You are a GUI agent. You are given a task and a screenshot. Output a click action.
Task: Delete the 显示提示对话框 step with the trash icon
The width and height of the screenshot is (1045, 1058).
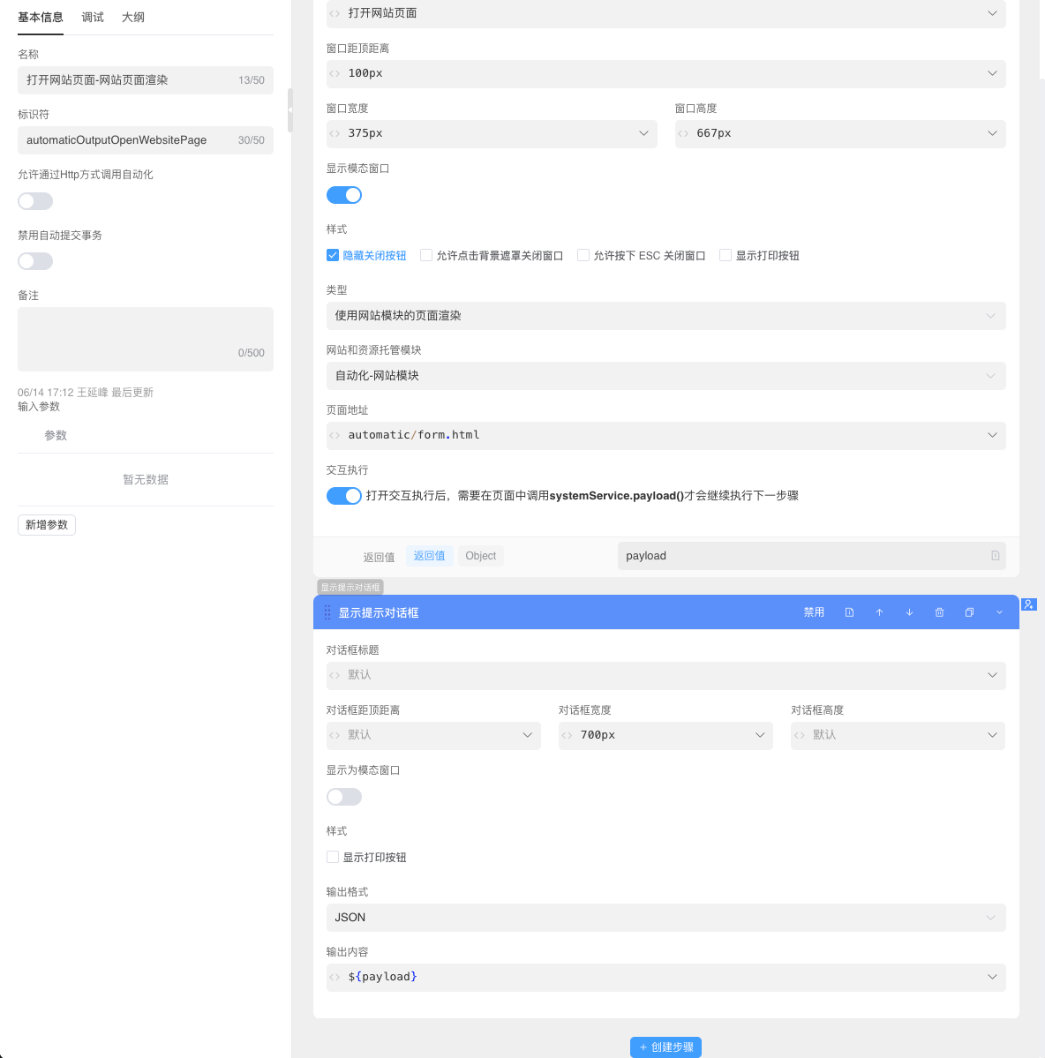939,612
